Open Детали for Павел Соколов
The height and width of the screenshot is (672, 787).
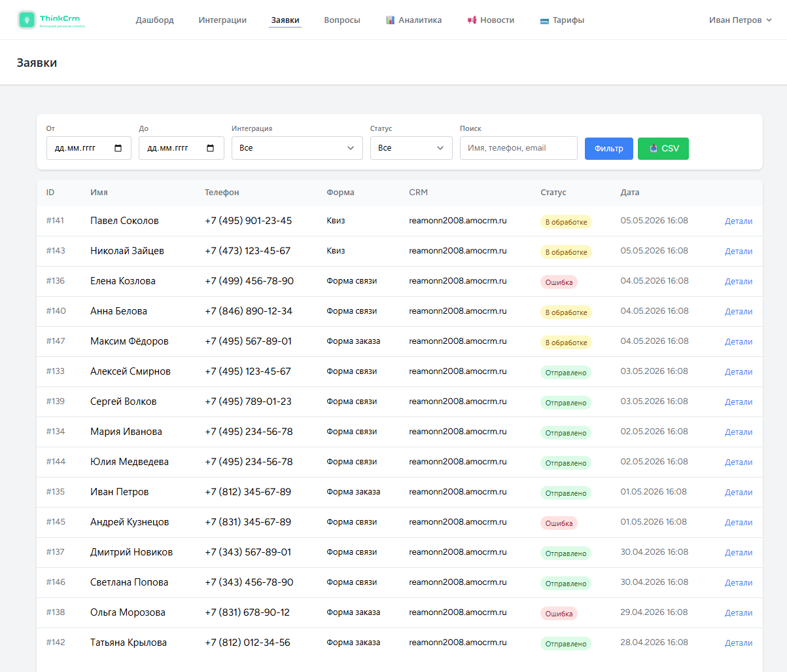[x=739, y=221]
